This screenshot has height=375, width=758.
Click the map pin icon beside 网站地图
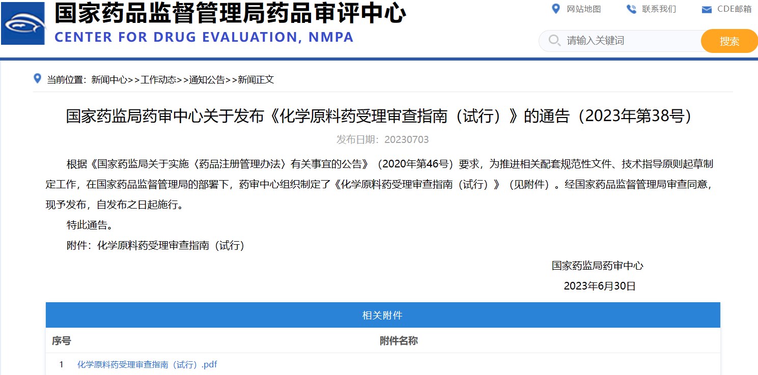point(556,9)
